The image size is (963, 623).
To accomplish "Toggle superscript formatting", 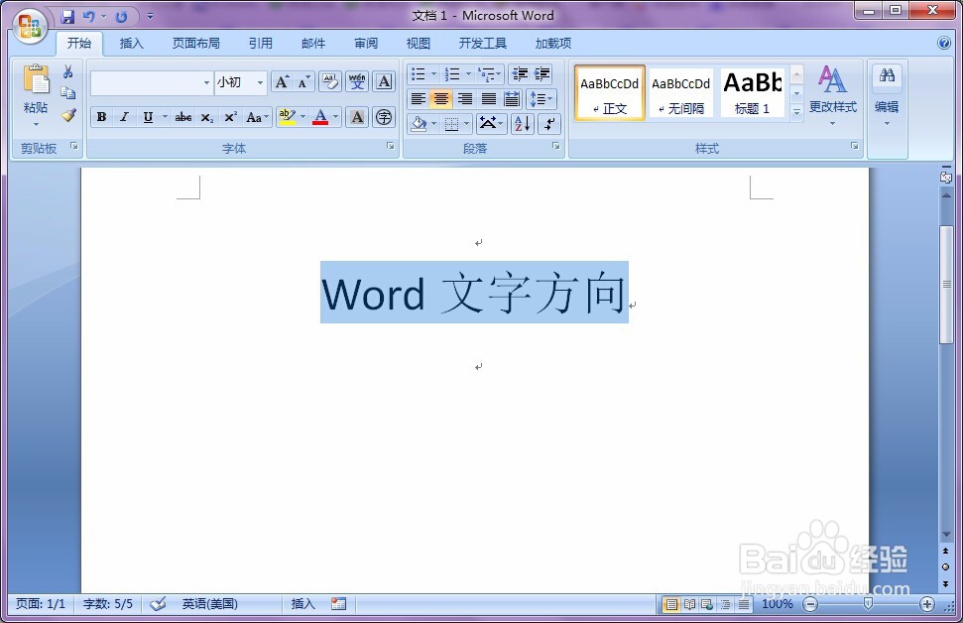I will [x=230, y=117].
